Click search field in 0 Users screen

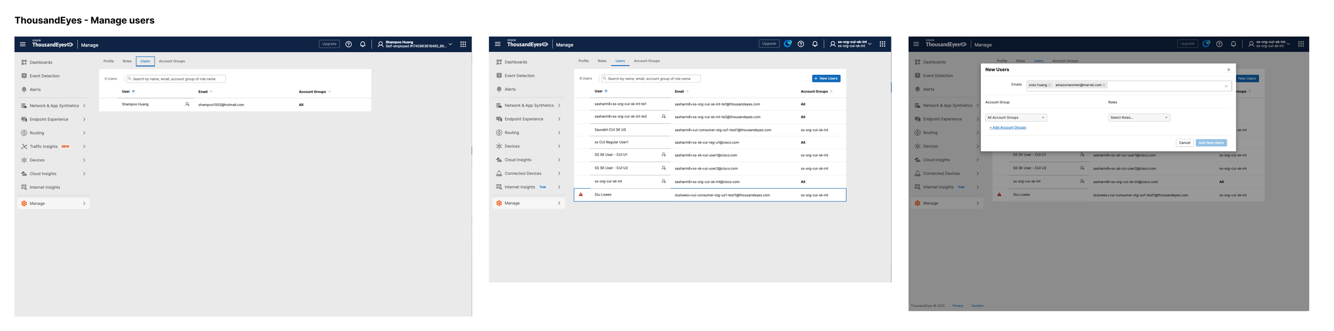176,79
